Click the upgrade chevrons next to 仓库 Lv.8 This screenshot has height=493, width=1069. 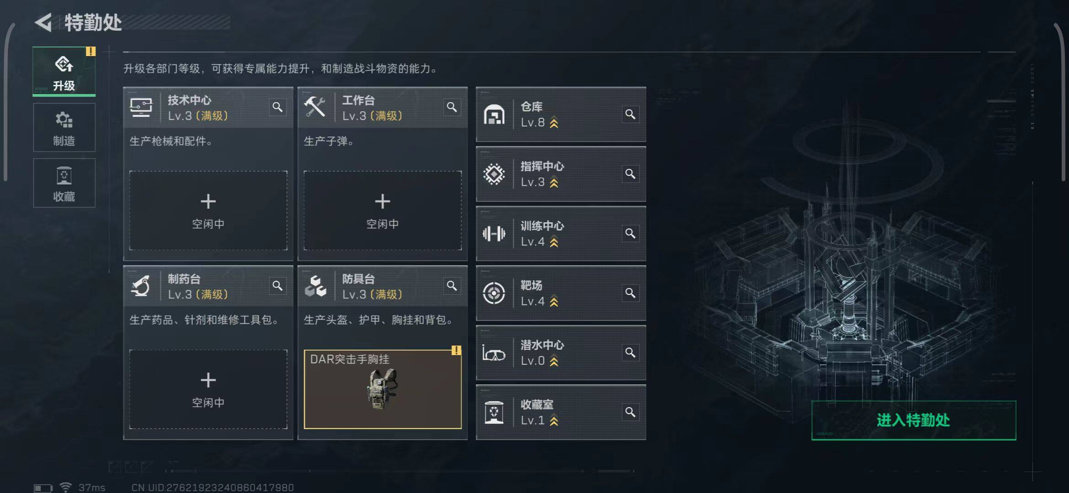coord(554,123)
